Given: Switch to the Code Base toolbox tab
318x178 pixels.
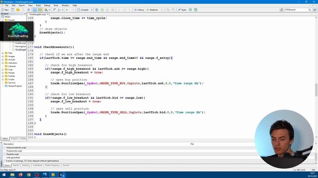Looking at the screenshot, I should tap(38, 165).
